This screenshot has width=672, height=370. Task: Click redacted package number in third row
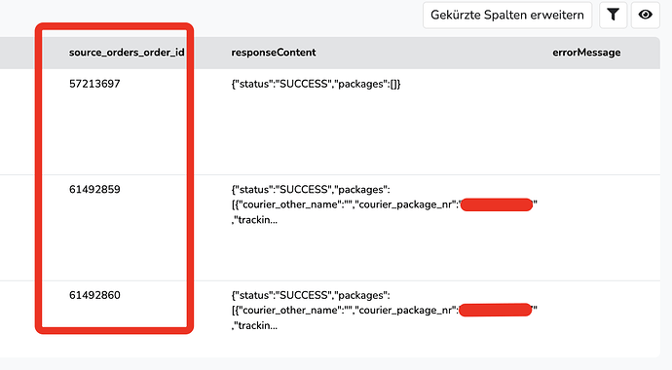[x=495, y=310]
